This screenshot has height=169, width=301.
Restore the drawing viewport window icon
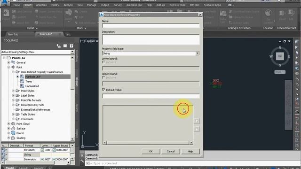pos(285,41)
